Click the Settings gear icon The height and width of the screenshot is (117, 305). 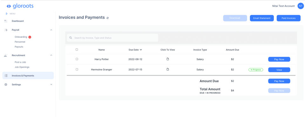click(6, 85)
